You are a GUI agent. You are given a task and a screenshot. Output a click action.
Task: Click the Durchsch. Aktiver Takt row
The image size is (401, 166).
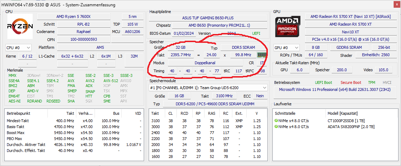[x=74, y=145]
